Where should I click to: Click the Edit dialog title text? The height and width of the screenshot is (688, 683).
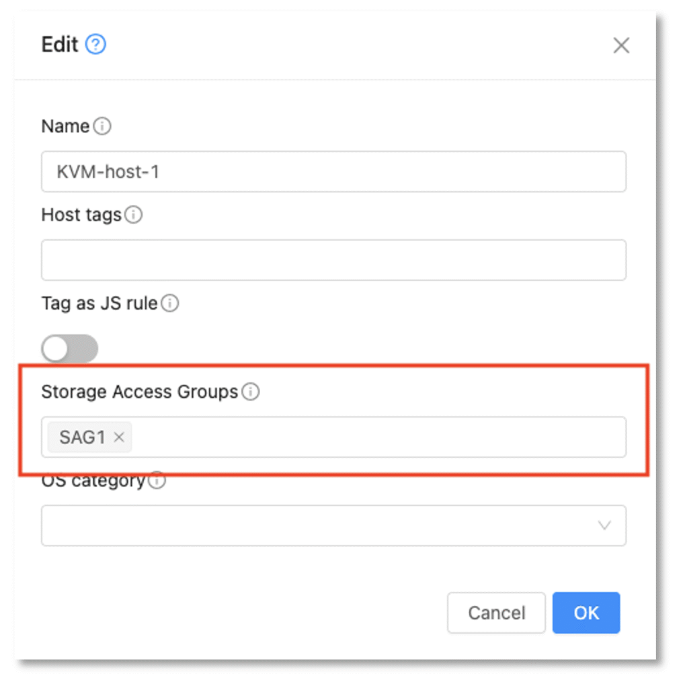point(60,45)
